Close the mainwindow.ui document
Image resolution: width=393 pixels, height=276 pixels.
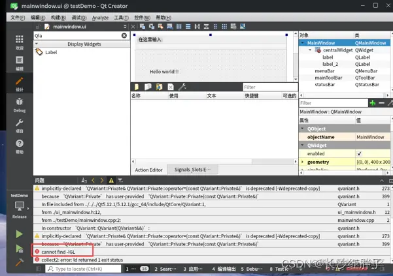click(133, 27)
